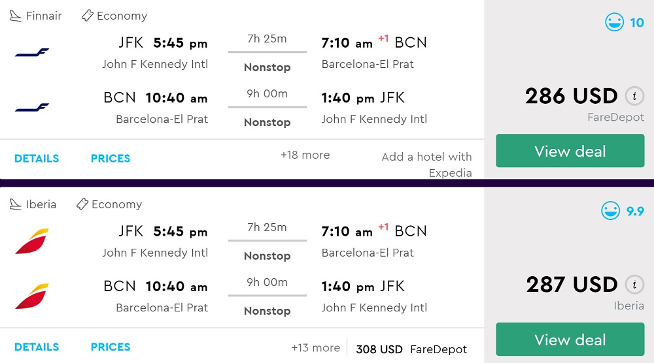Click the smiley rating icon showing 10

pyautogui.click(x=615, y=23)
